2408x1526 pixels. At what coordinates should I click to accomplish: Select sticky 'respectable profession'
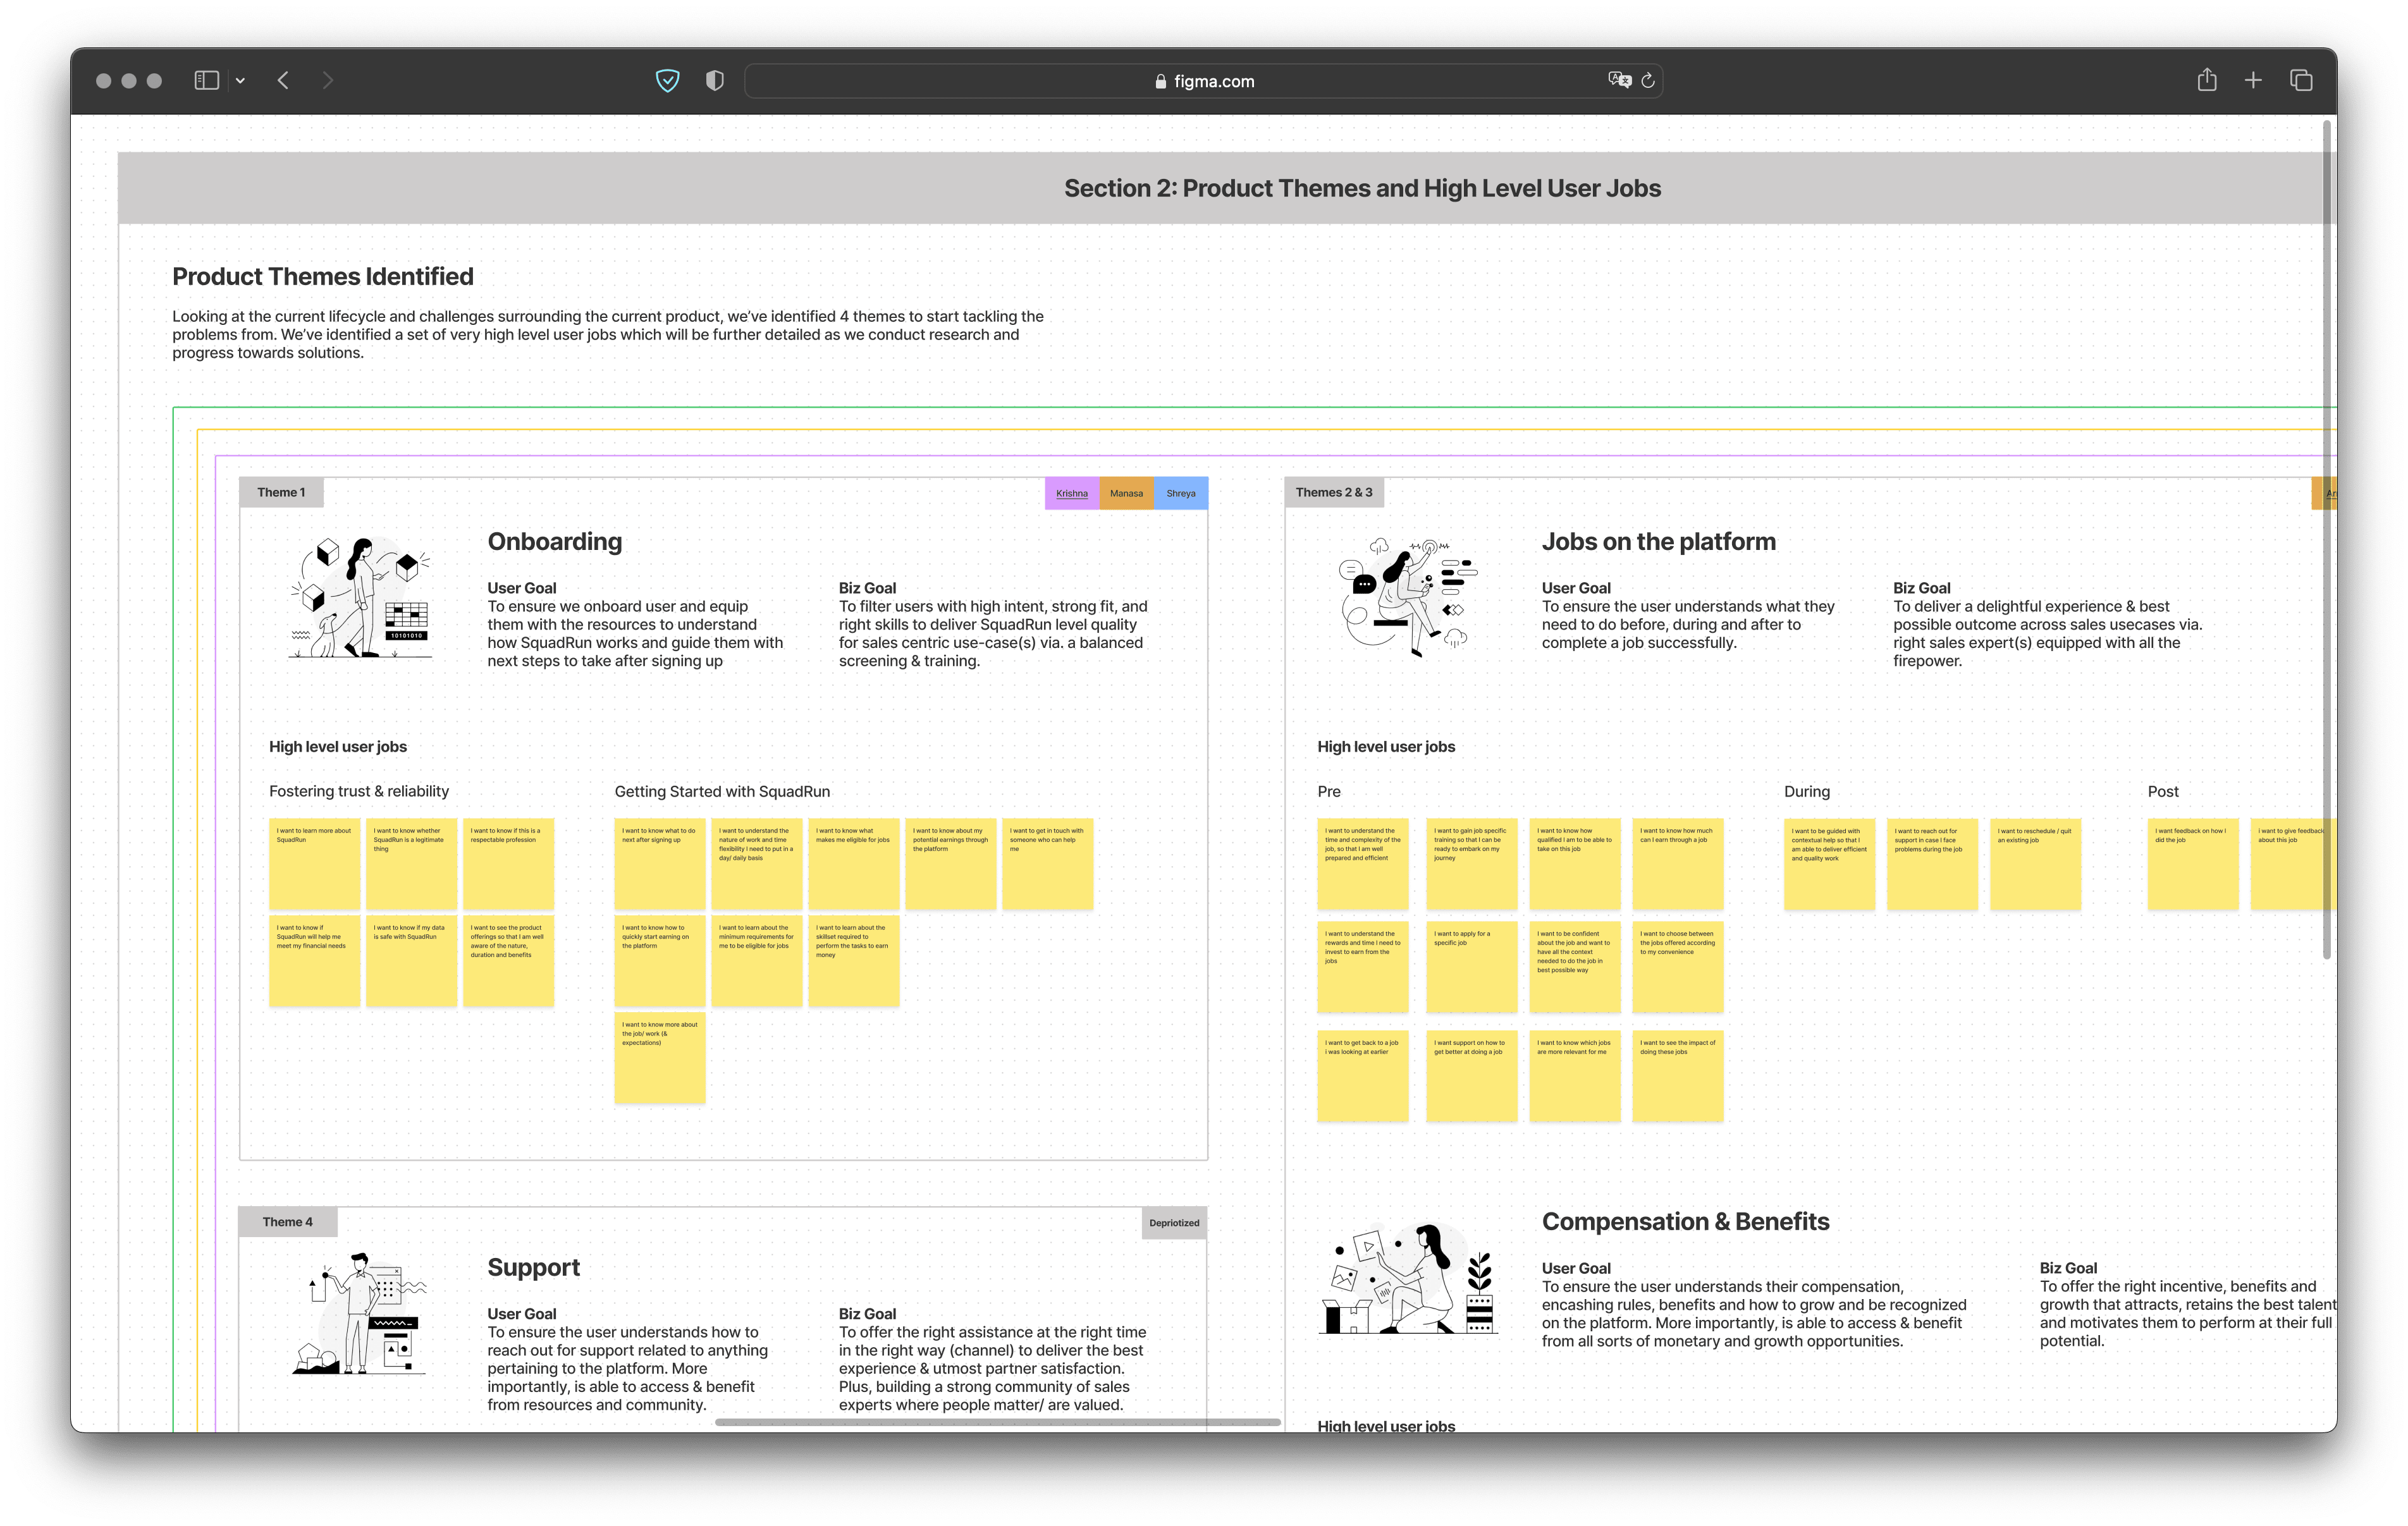[x=508, y=864]
